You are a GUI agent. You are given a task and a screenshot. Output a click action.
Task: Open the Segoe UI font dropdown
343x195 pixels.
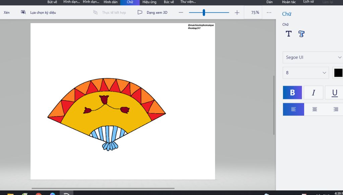(x=313, y=57)
